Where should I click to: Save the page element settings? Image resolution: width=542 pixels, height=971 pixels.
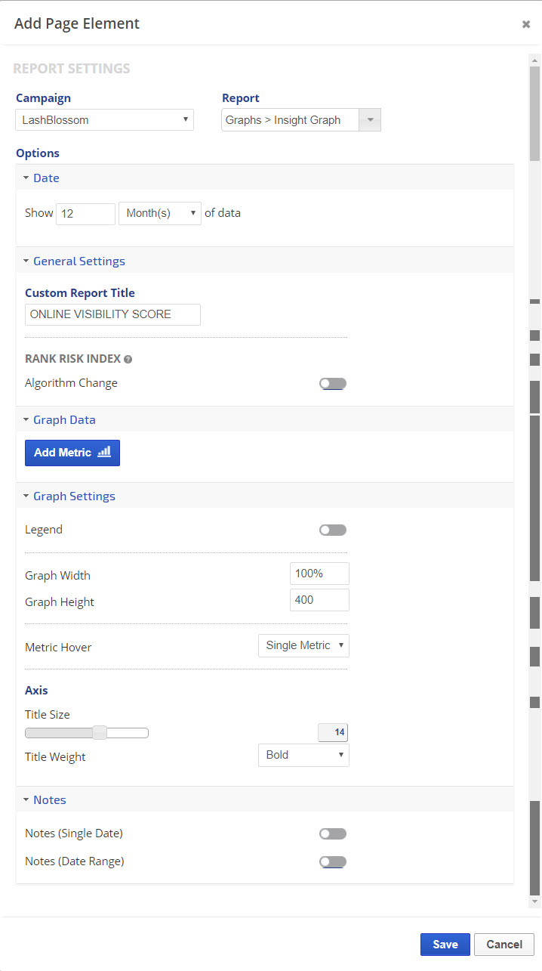click(x=445, y=945)
